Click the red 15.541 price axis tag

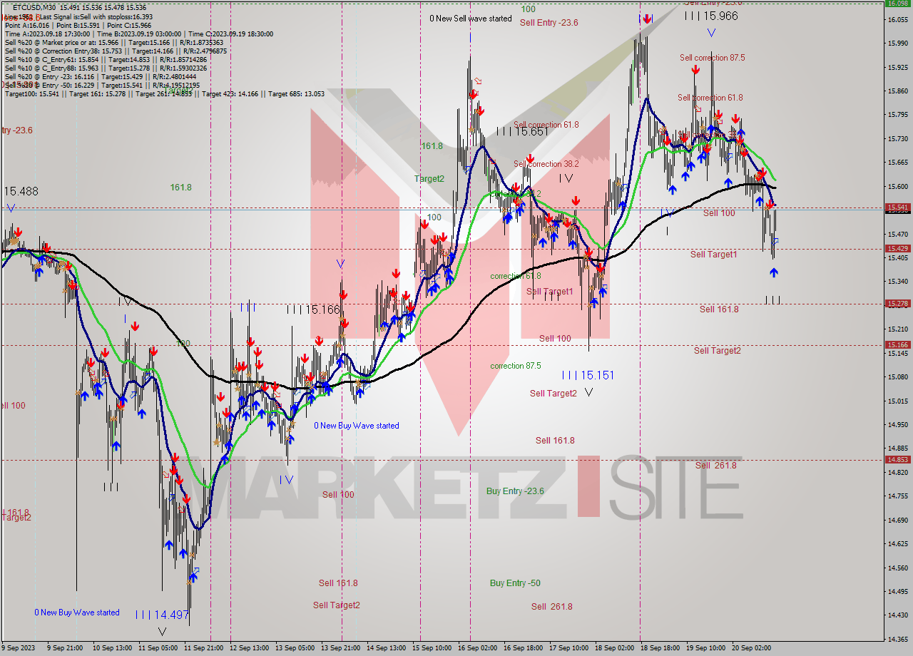(897, 207)
